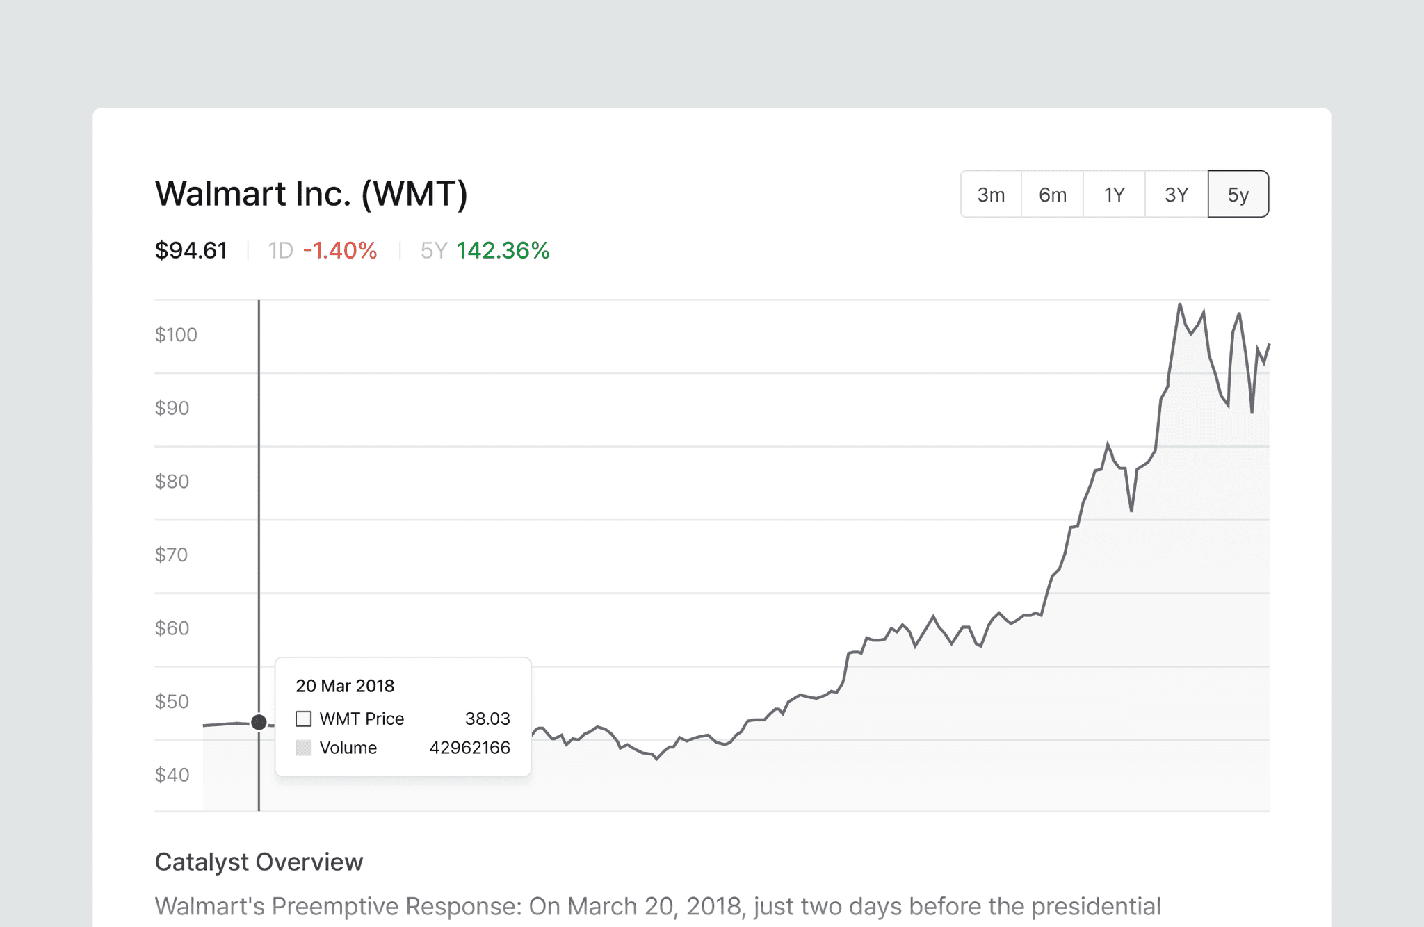Screen dimensions: 1424x927
Task: Click the $40 y-axis label
Action: click(172, 775)
